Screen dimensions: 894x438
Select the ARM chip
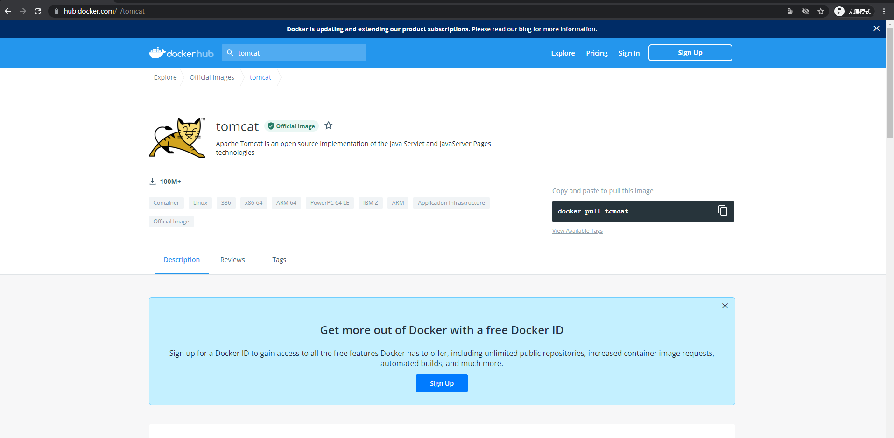coord(398,203)
